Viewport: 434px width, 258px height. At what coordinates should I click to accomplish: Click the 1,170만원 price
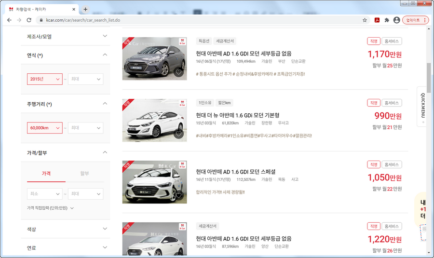click(384, 54)
